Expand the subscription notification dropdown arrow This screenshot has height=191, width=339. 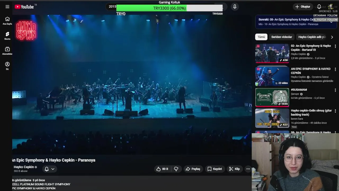pyautogui.click(x=53, y=169)
